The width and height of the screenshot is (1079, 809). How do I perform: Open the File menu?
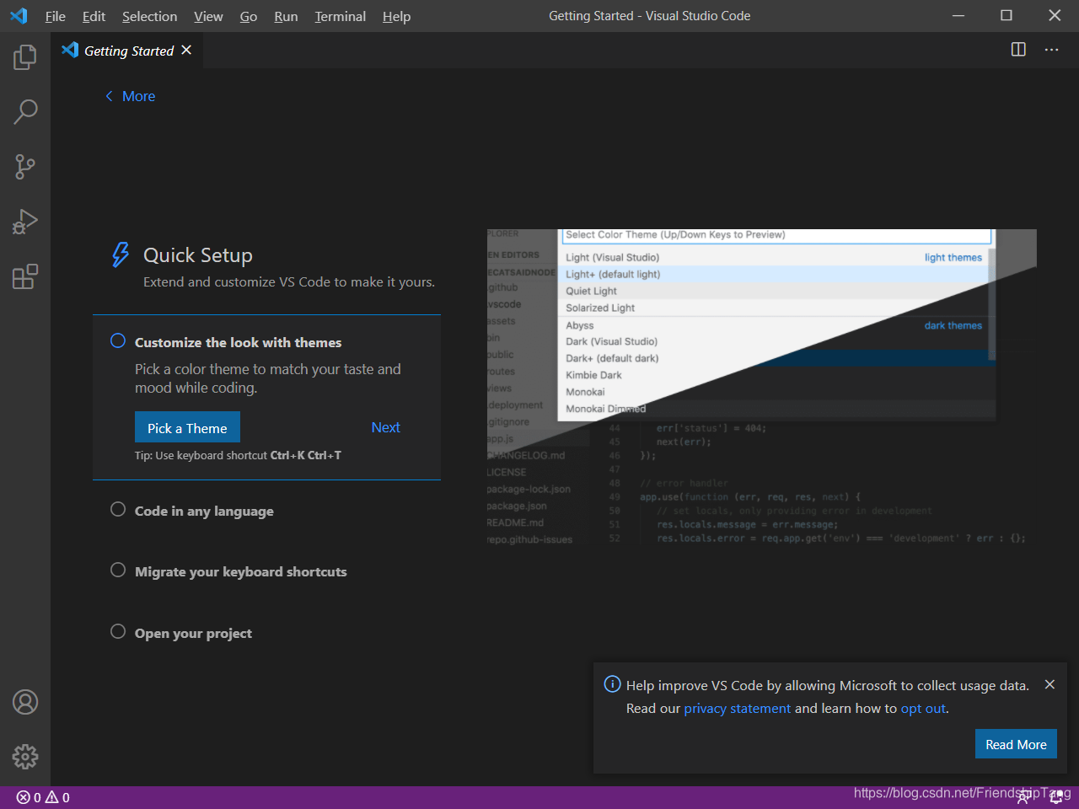(56, 16)
